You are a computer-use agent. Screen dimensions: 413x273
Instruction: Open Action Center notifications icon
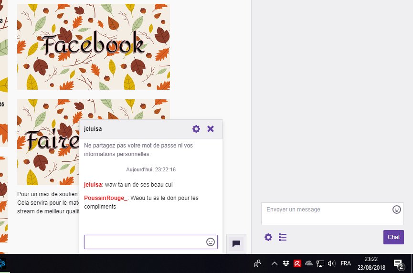(399, 264)
